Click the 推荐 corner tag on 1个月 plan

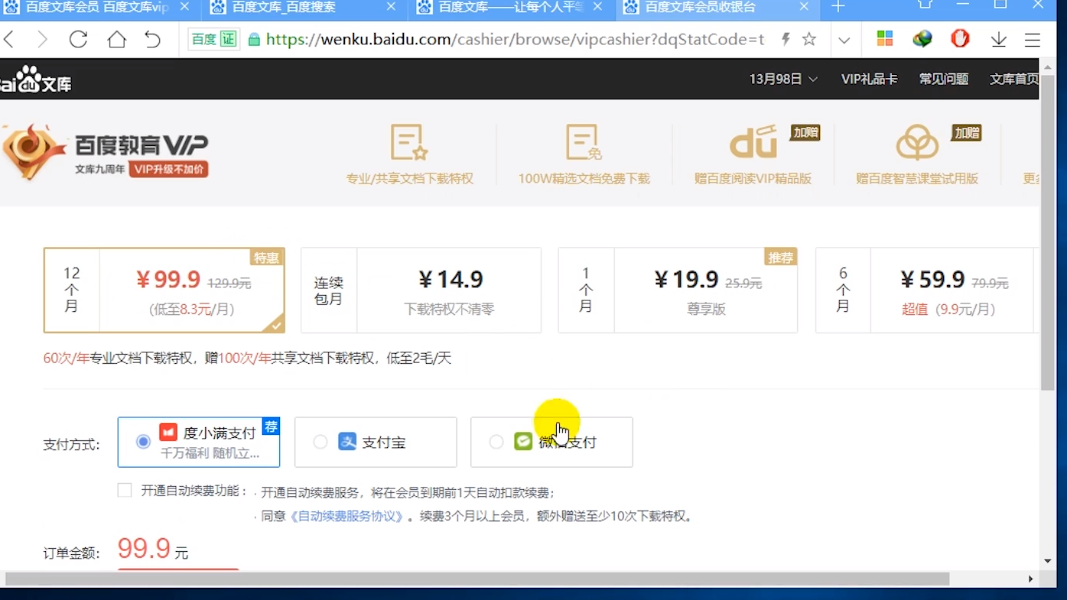(781, 258)
